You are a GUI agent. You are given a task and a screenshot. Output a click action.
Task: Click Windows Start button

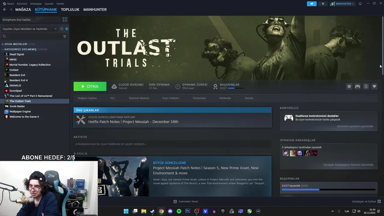tap(126, 211)
